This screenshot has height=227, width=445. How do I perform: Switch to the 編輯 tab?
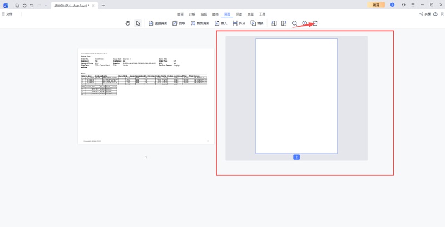click(204, 14)
